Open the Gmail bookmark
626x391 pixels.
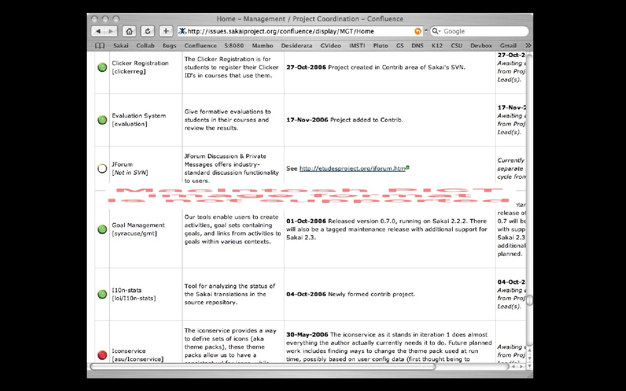pyautogui.click(x=508, y=45)
